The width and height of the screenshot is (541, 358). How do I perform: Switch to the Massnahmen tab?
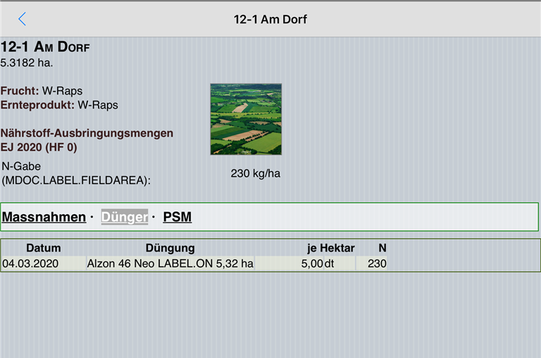(44, 217)
